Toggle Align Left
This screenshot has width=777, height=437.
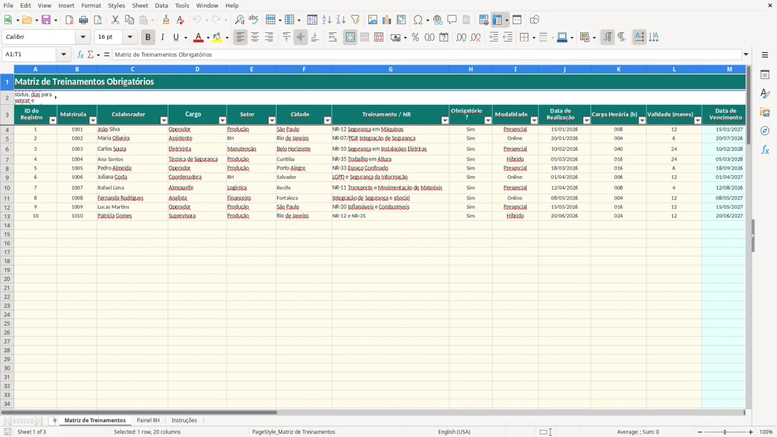click(x=240, y=38)
